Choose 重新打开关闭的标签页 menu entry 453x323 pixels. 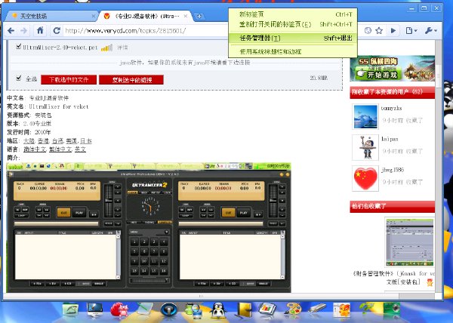click(x=293, y=25)
